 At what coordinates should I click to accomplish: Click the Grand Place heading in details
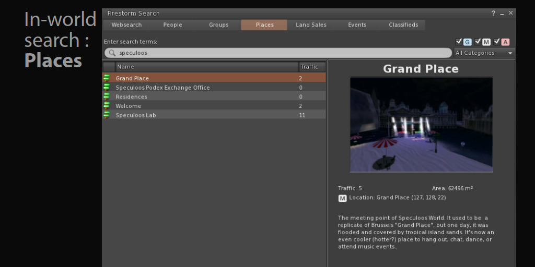coord(421,69)
